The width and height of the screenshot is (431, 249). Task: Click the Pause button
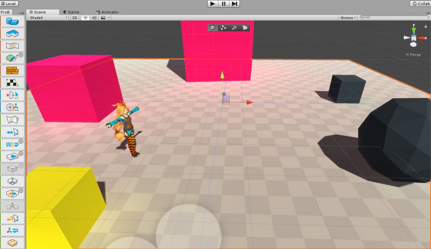pyautogui.click(x=223, y=4)
